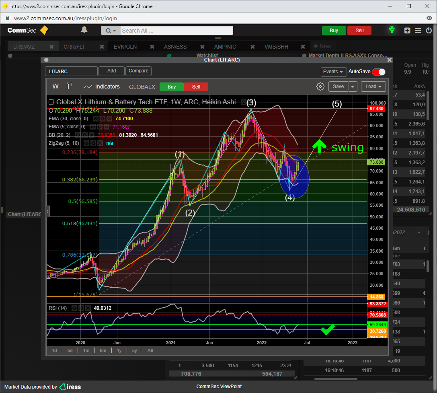Click the Add button beside LIT.ARC
The height and width of the screenshot is (393, 437).
111,71
